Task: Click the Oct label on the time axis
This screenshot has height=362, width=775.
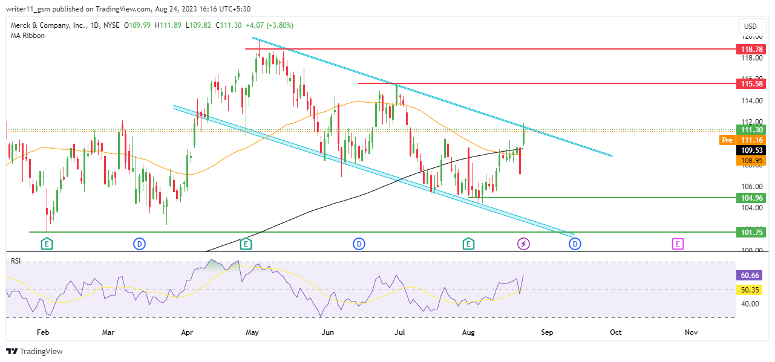Action: 616,332
